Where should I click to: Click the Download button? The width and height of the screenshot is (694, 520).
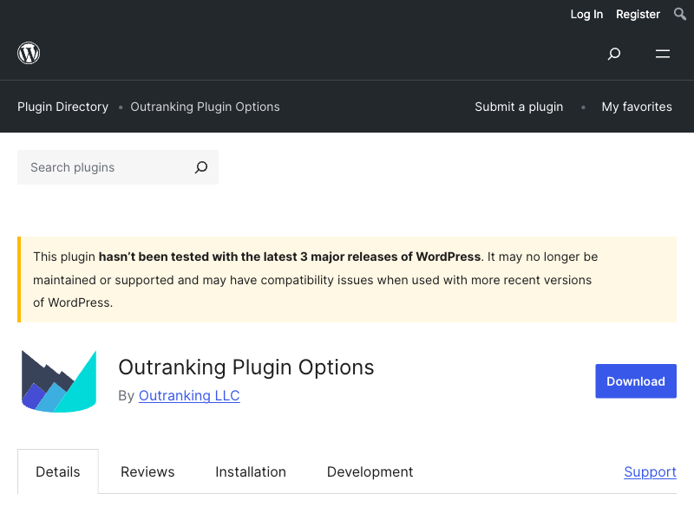(x=636, y=381)
